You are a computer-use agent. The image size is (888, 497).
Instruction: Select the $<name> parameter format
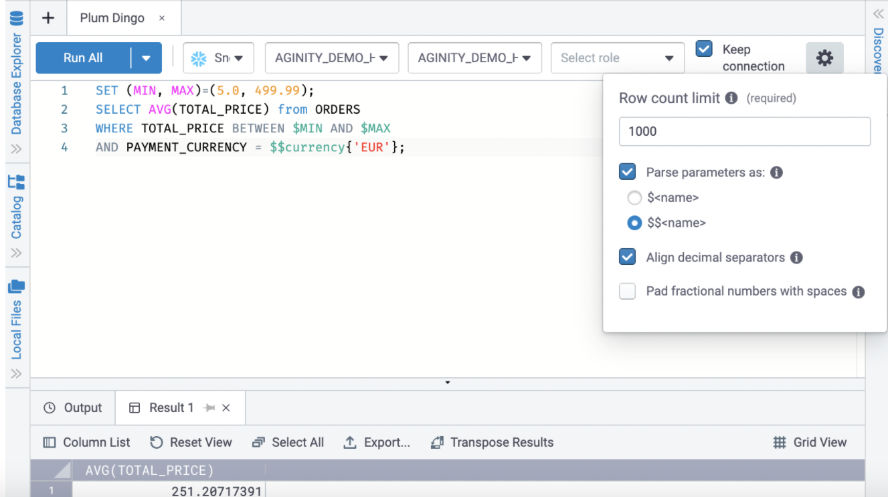point(634,197)
